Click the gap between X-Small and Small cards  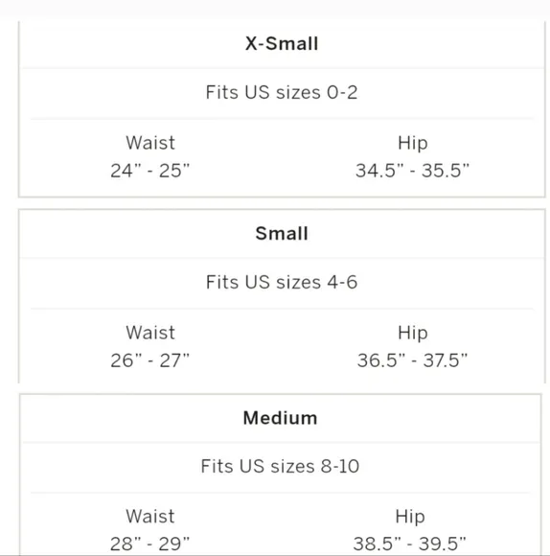(282, 203)
